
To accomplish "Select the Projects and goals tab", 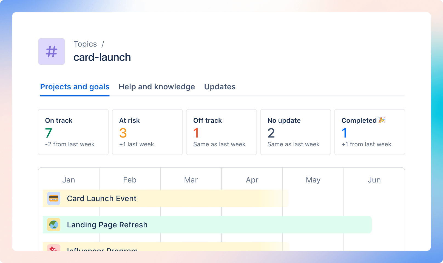I will 75,87.
